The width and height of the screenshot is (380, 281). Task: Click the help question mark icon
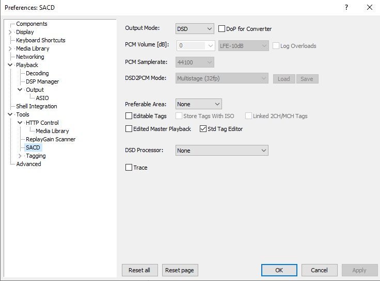coord(346,7)
